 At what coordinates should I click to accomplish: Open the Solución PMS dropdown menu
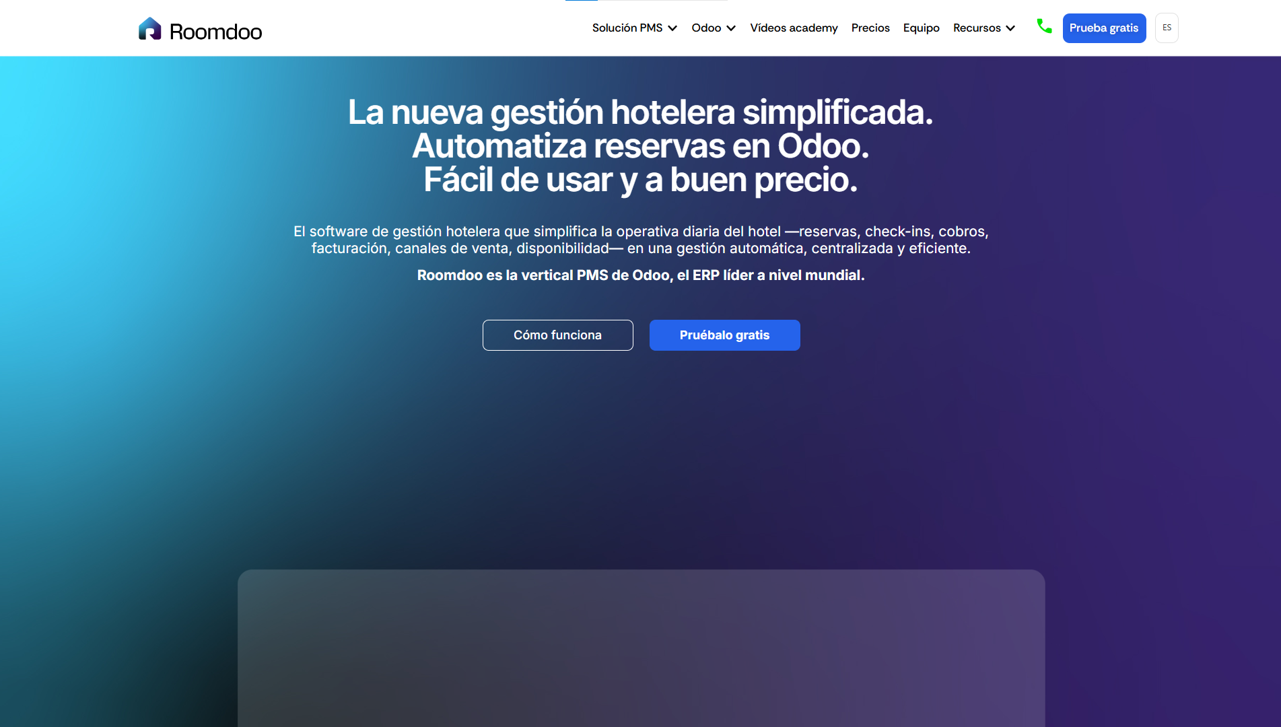point(634,28)
